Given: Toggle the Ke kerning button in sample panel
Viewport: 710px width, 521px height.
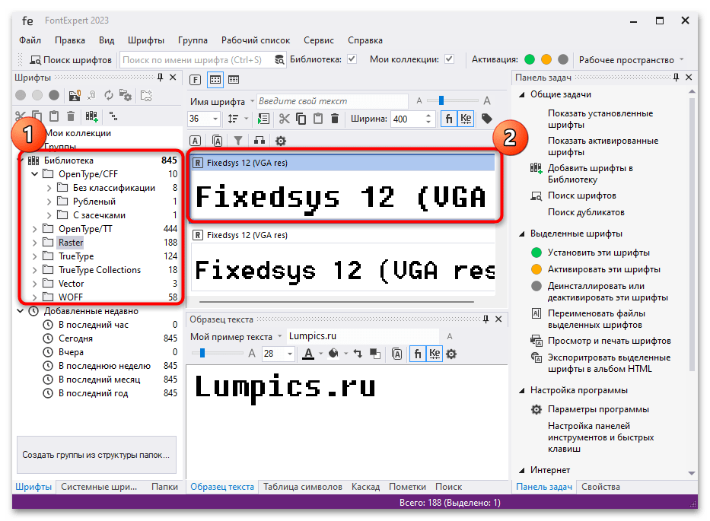Looking at the screenshot, I should pyautogui.click(x=434, y=354).
